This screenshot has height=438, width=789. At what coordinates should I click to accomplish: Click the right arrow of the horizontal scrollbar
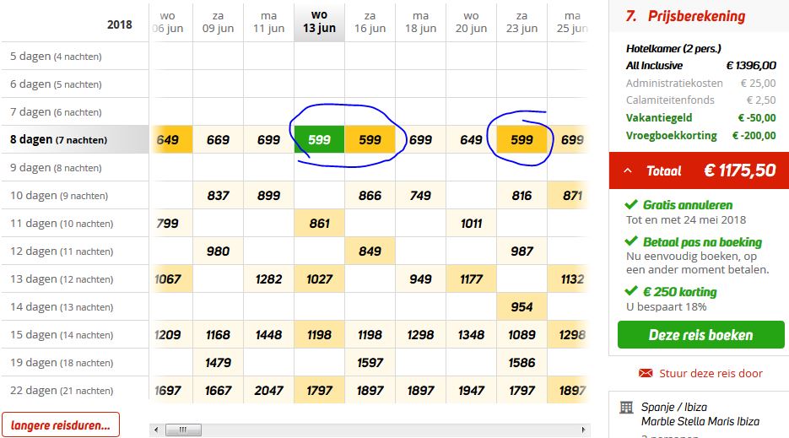(x=583, y=430)
